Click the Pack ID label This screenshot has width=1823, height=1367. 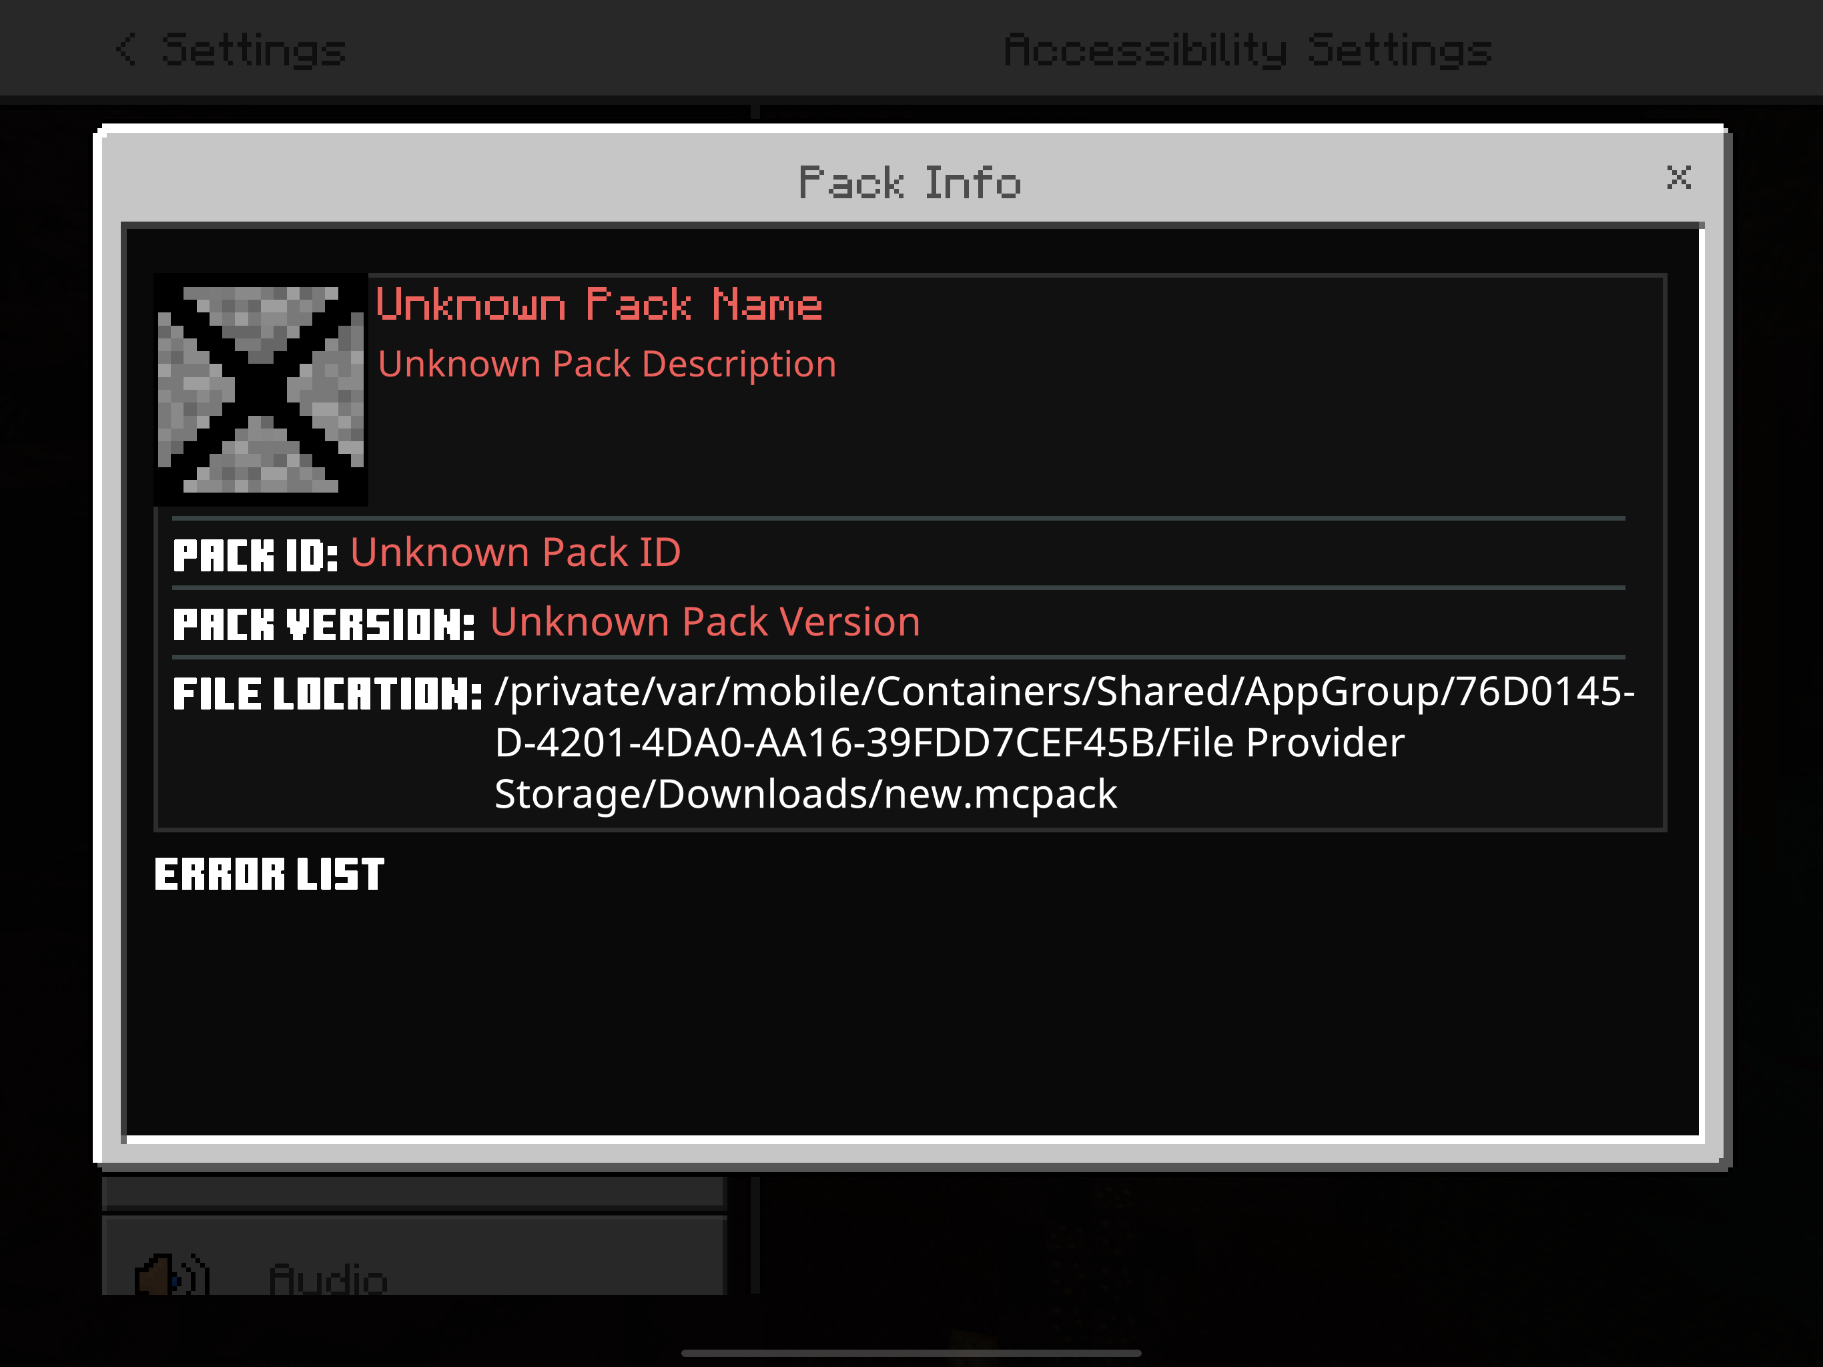256,555
